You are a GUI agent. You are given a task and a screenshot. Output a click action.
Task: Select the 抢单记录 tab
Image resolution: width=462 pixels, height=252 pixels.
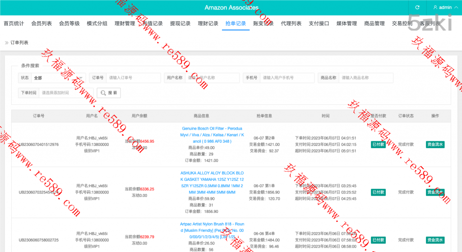(236, 23)
